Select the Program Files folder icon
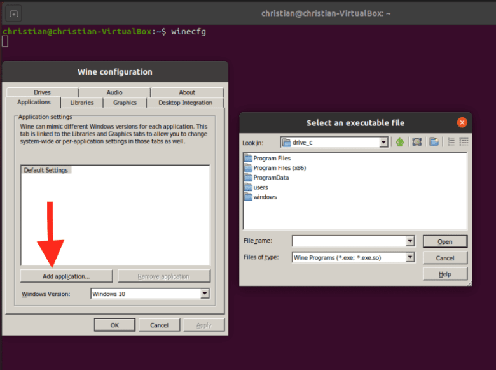496x370 pixels. click(248, 158)
